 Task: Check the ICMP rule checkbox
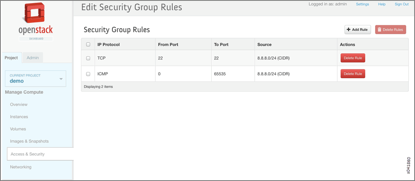pos(88,74)
